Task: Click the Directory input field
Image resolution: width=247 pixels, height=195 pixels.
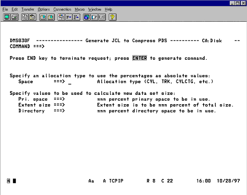Action: (81, 111)
